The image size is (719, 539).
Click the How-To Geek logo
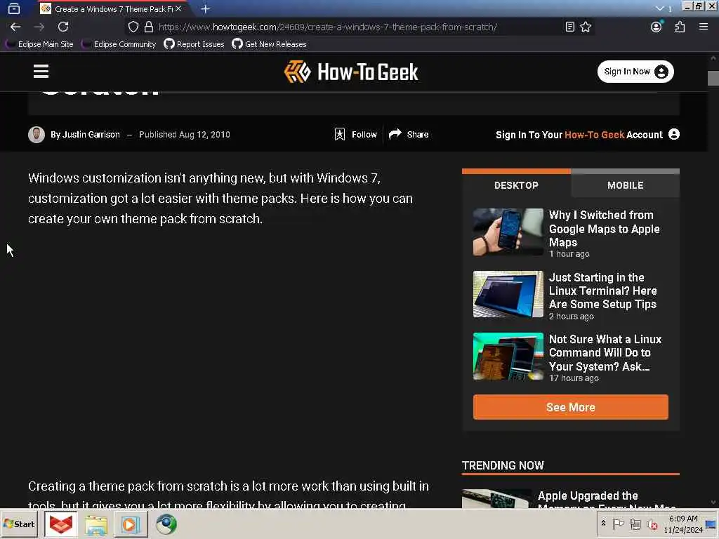[351, 72]
